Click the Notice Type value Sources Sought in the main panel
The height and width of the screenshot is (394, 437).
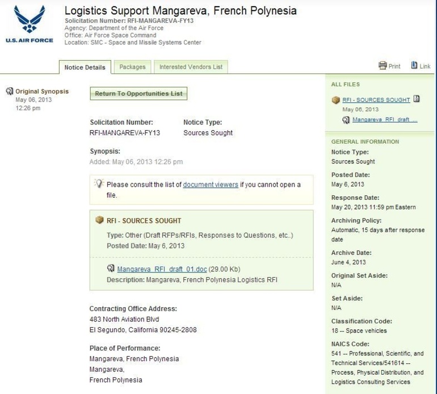pos(208,133)
